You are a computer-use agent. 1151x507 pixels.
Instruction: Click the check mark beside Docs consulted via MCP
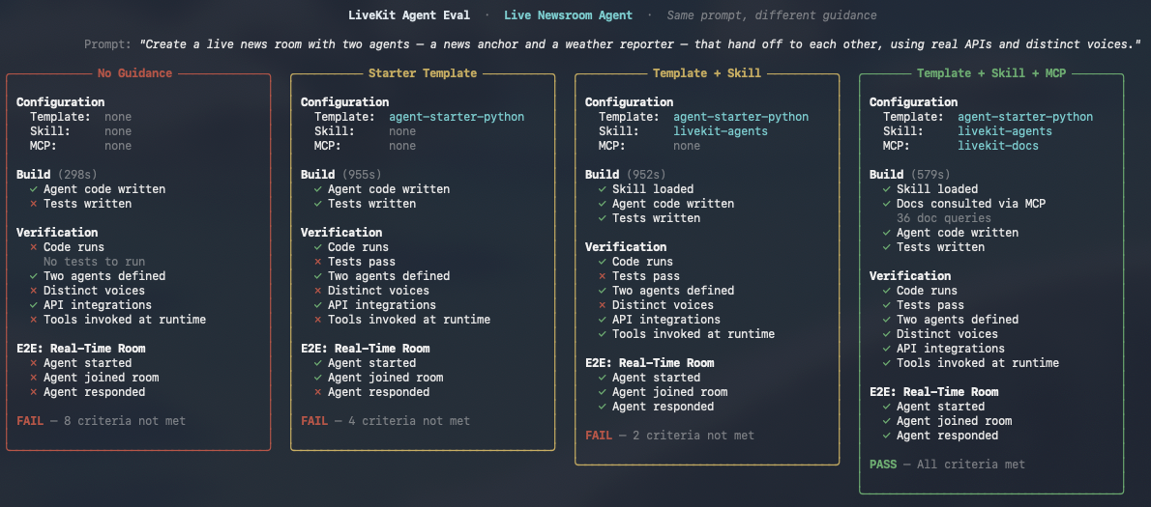point(886,204)
